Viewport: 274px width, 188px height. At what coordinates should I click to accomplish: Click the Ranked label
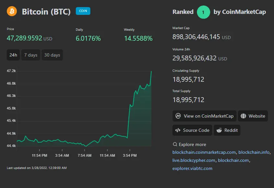pos(183,12)
